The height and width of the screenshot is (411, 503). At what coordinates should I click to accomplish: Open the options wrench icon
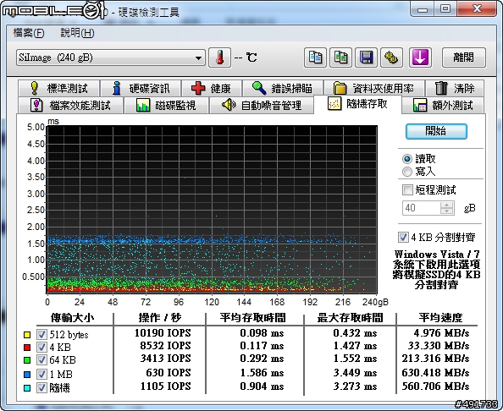(391, 58)
